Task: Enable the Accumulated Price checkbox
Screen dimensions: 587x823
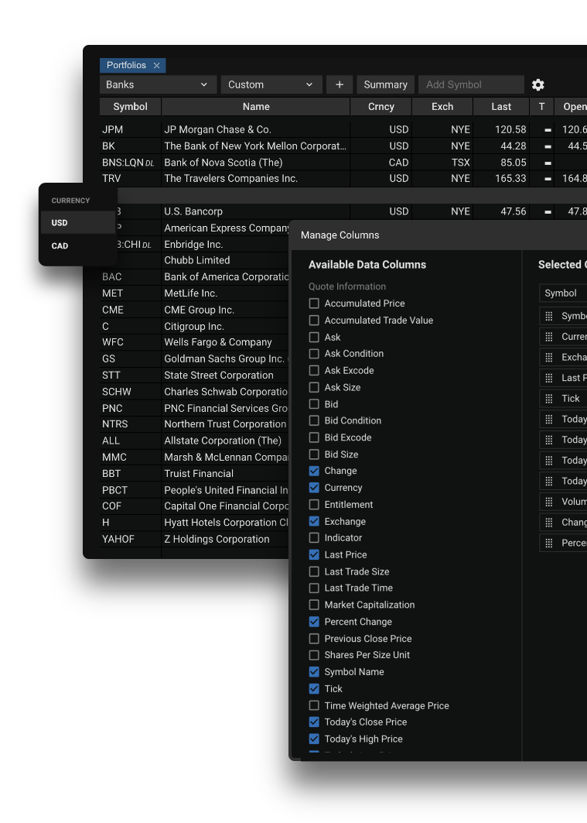Action: (x=314, y=303)
